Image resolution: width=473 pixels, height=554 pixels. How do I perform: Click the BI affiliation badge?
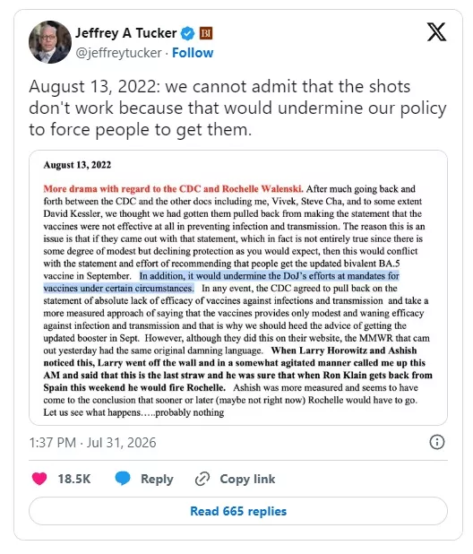coord(206,33)
